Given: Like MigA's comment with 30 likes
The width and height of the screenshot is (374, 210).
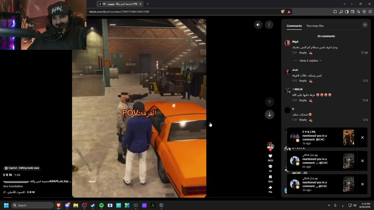Looking at the screenshot, I should (x=363, y=53).
